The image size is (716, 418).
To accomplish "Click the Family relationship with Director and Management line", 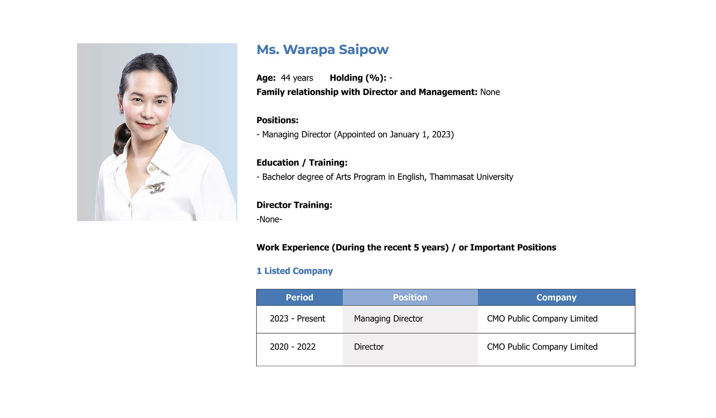I will click(x=378, y=92).
